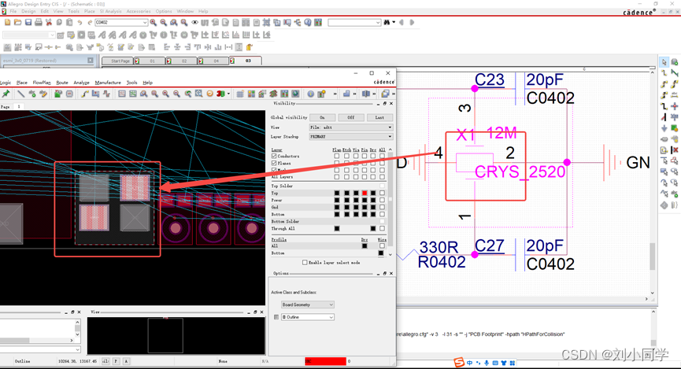Check Enable layer select mode

[305, 263]
